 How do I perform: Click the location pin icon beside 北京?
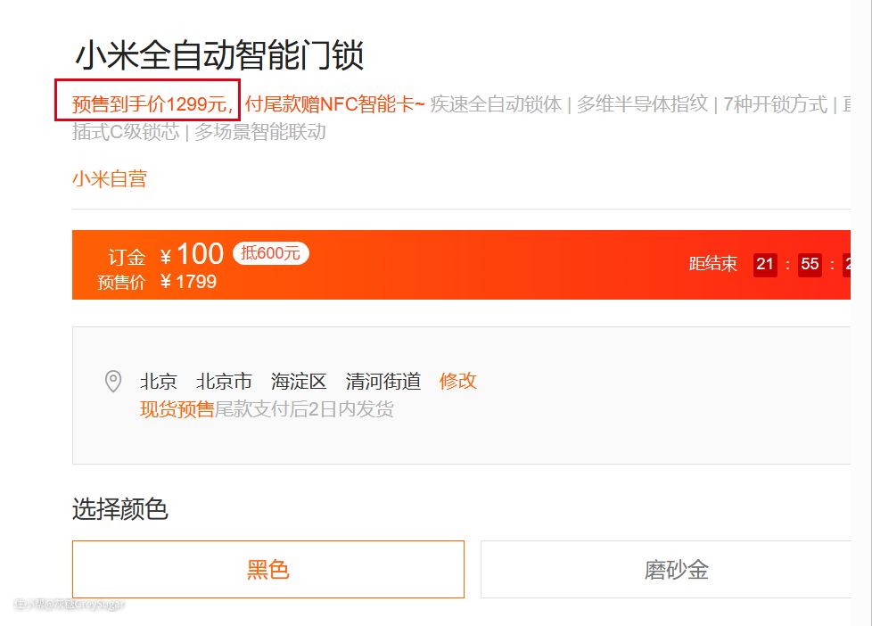[113, 381]
